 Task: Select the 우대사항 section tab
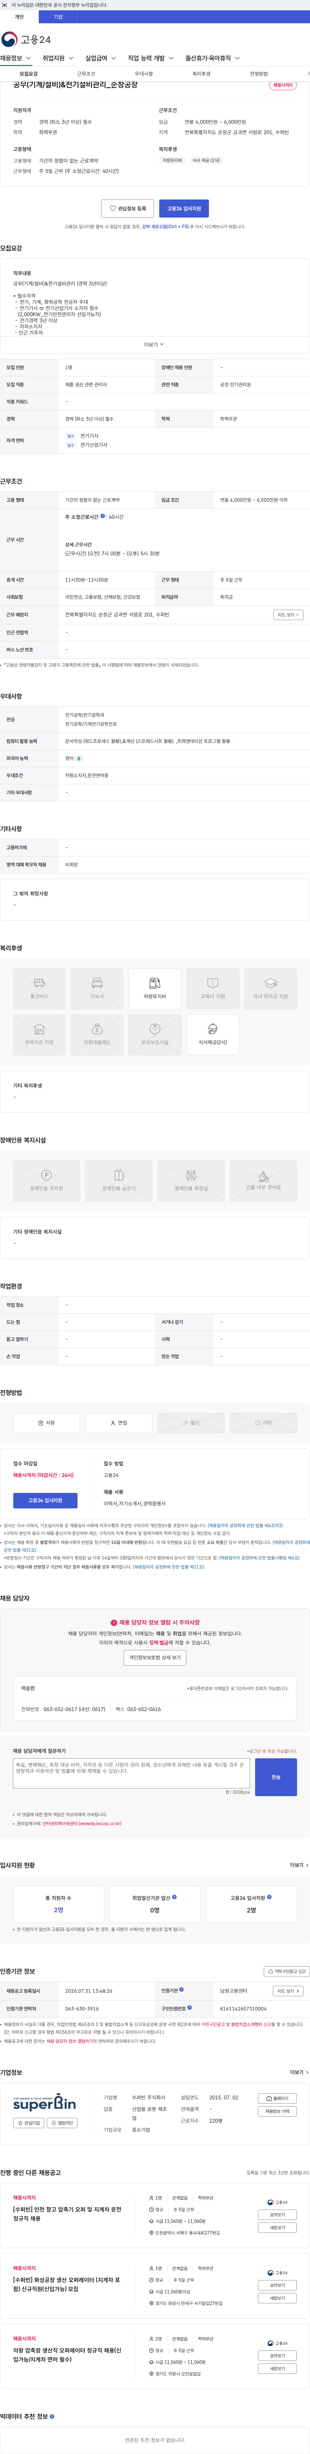144,73
